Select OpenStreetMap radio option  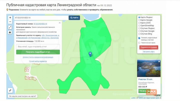139,25
